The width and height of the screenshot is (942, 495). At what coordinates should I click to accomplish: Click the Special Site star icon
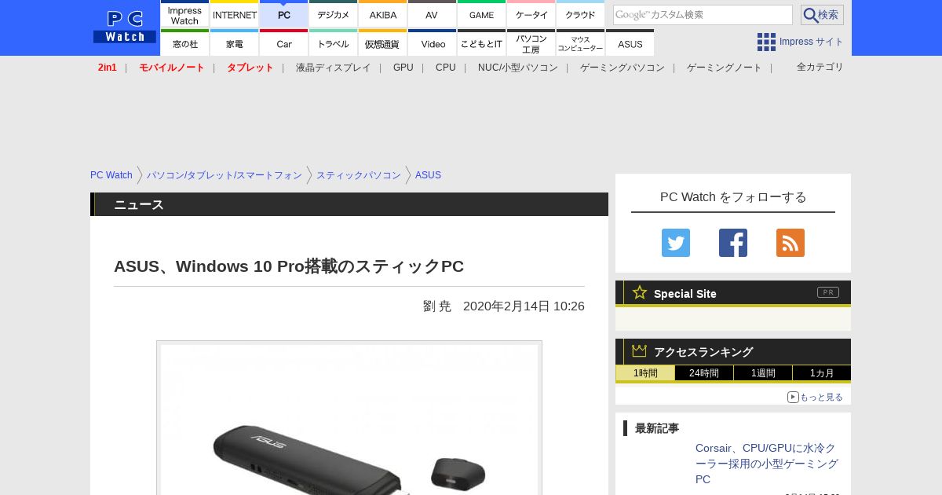(640, 292)
